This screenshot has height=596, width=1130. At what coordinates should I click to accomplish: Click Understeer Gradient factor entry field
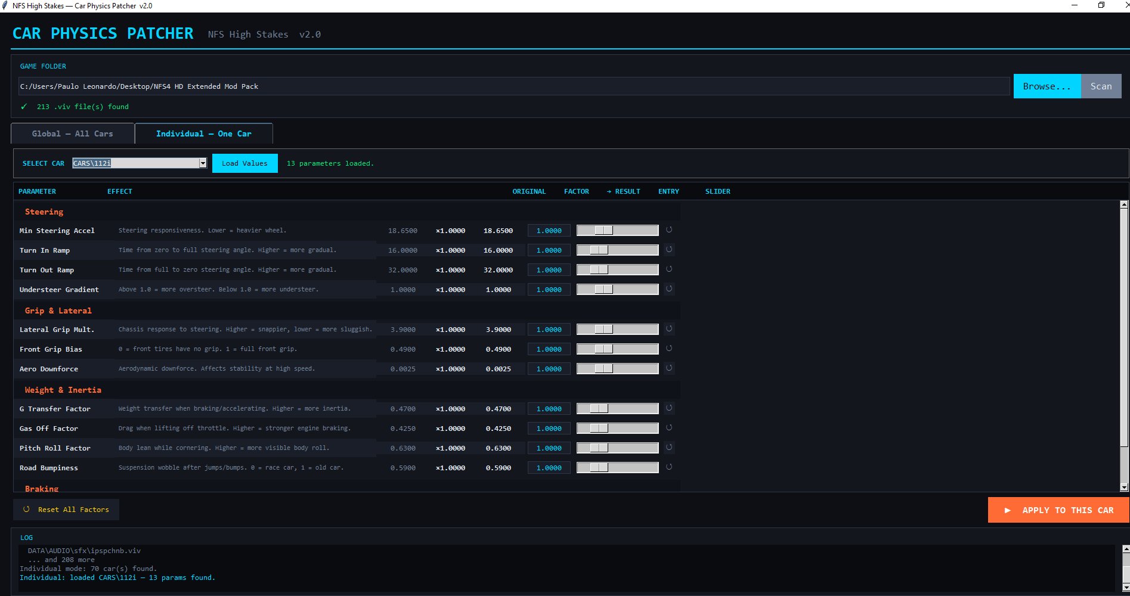[549, 290]
